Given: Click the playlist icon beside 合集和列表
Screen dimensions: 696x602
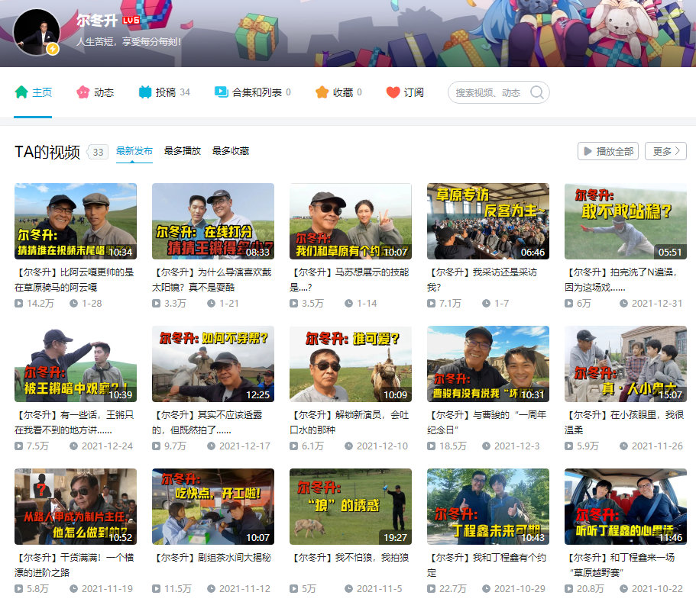Looking at the screenshot, I should click(x=221, y=91).
